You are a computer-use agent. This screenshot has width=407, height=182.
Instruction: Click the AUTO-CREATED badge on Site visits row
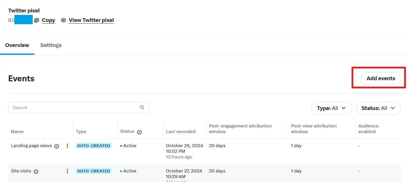tap(93, 171)
